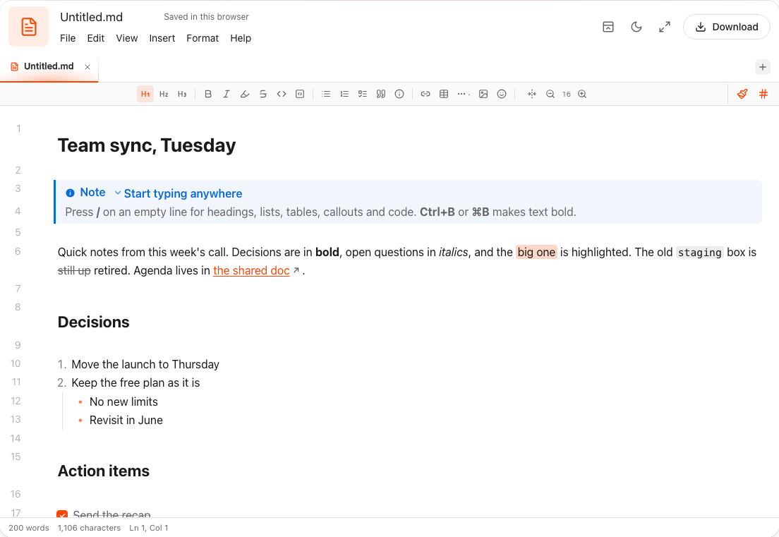Insert inline code with angle-brackets icon
779x537 pixels.
(282, 94)
